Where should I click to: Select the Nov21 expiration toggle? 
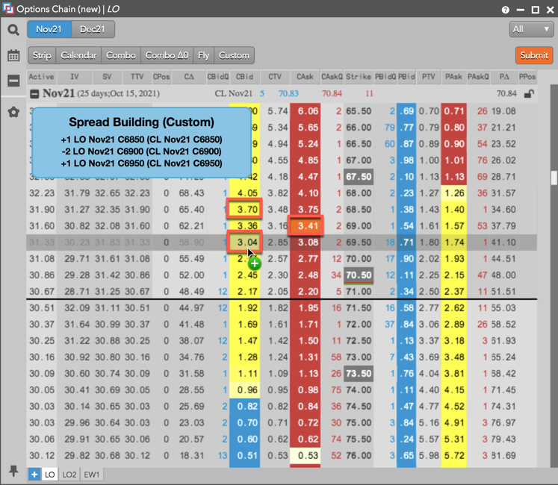pyautogui.click(x=49, y=30)
